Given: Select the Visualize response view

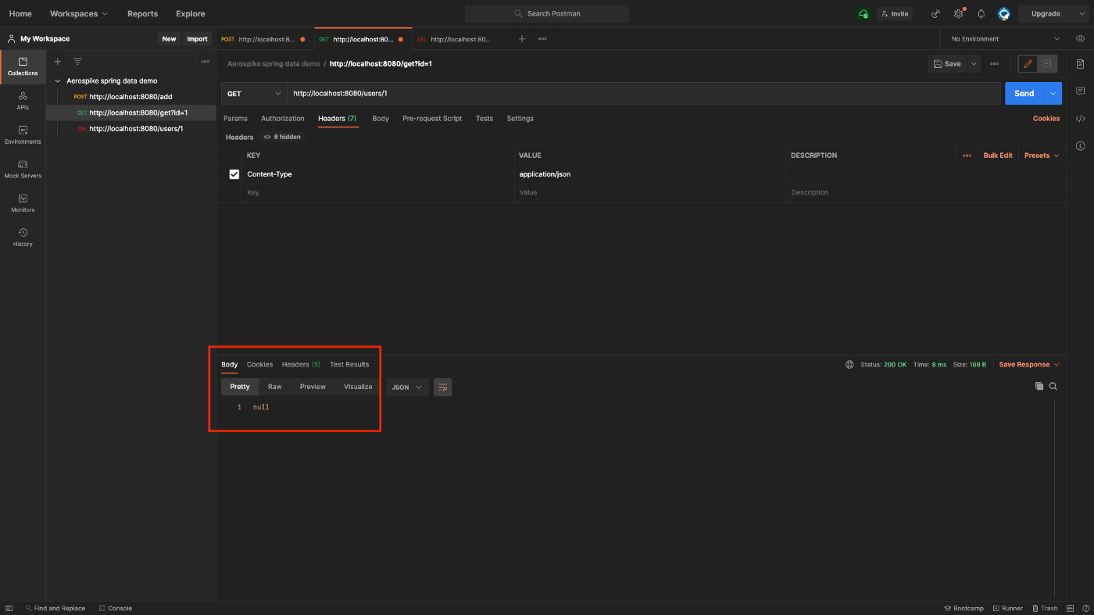Looking at the screenshot, I should point(358,387).
